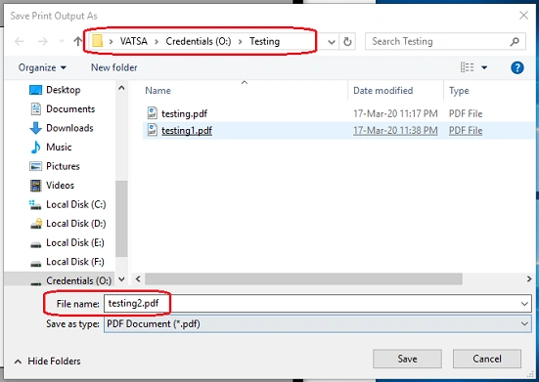Open Help with the question mark icon
Image resolution: width=539 pixels, height=382 pixels.
517,67
